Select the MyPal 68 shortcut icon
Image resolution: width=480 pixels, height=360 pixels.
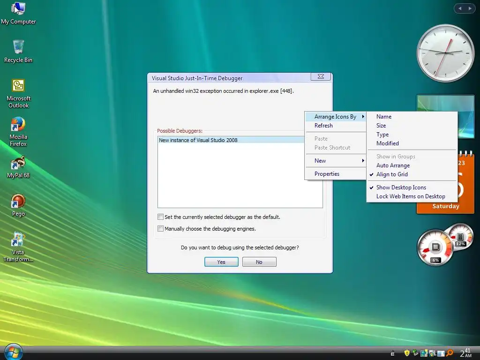(x=18, y=167)
